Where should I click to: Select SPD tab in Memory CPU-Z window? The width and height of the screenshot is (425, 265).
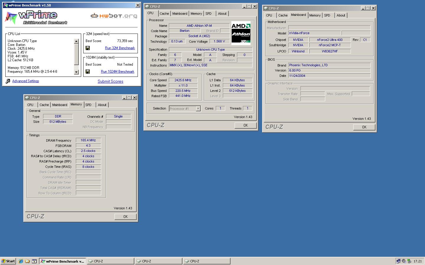click(x=89, y=105)
